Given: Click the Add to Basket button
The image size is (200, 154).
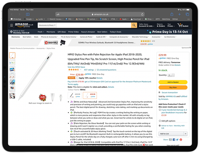Looking at the screenshot, I should [173, 82].
